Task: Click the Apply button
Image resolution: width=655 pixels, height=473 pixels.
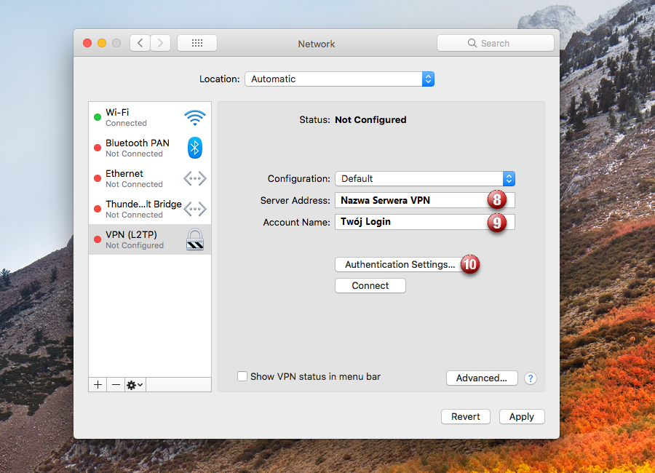Action: pyautogui.click(x=522, y=416)
